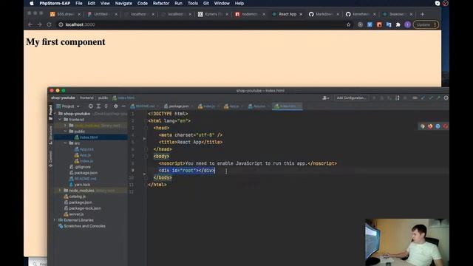Open server.js in project tree
Viewport: 473px width, 266px height.
point(76,214)
